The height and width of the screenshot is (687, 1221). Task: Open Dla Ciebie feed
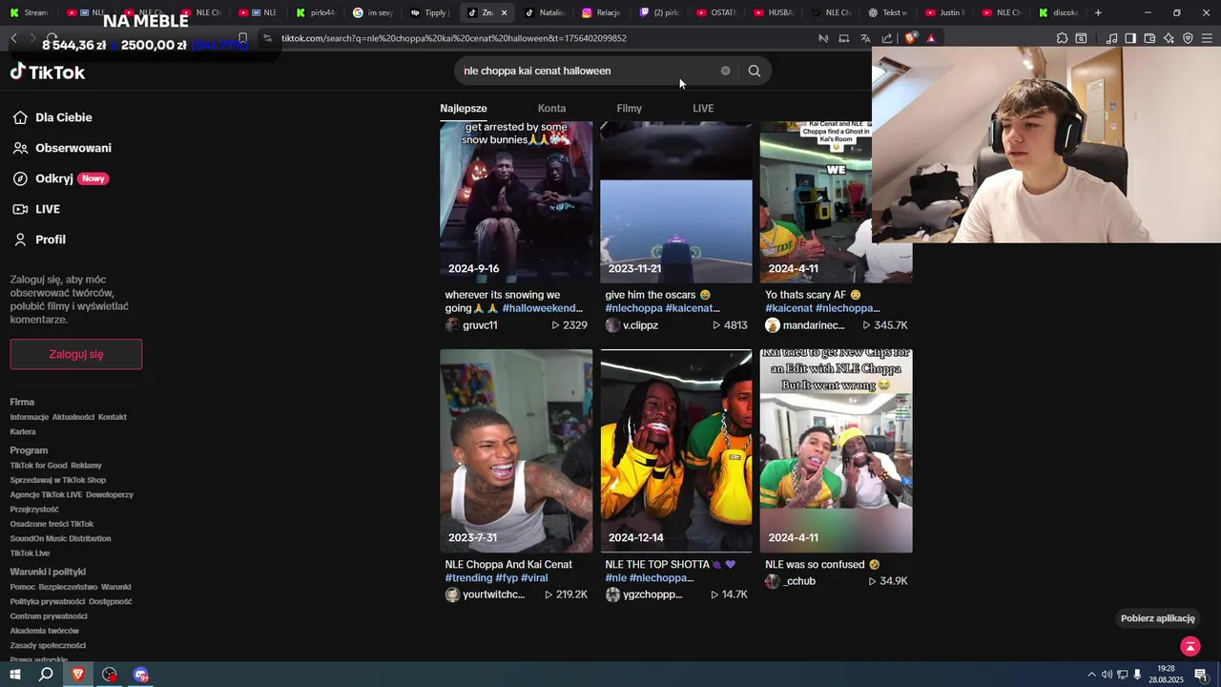tap(52, 117)
